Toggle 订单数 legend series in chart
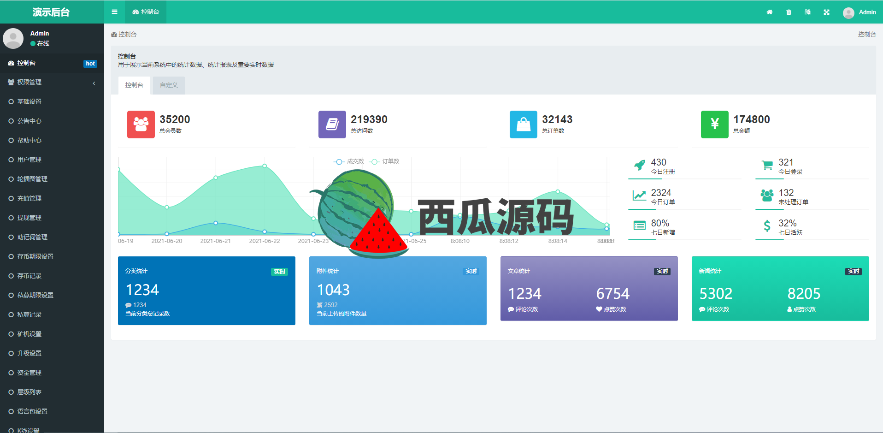 pos(384,161)
